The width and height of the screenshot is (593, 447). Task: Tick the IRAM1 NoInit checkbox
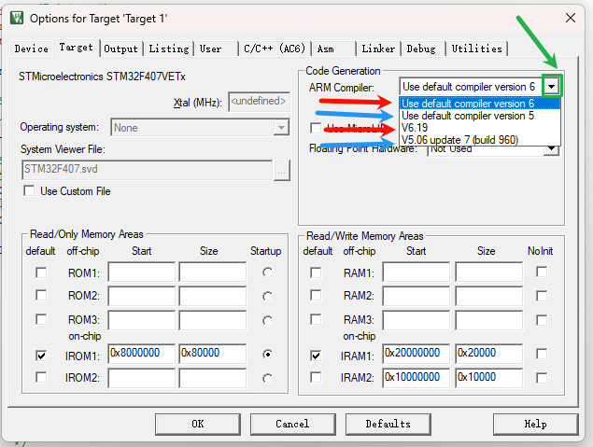[542, 356]
